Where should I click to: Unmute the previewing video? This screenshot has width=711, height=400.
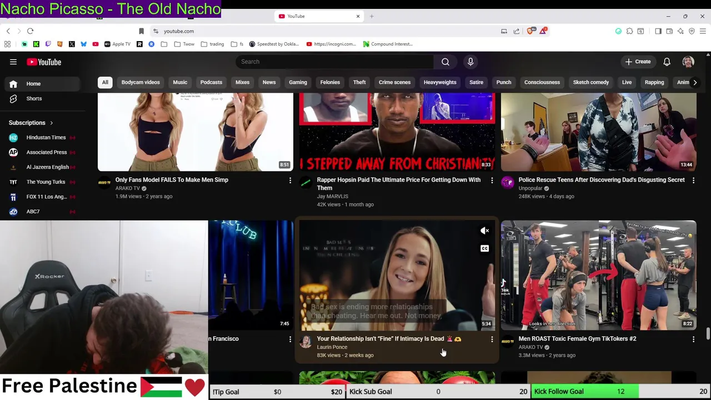click(485, 231)
